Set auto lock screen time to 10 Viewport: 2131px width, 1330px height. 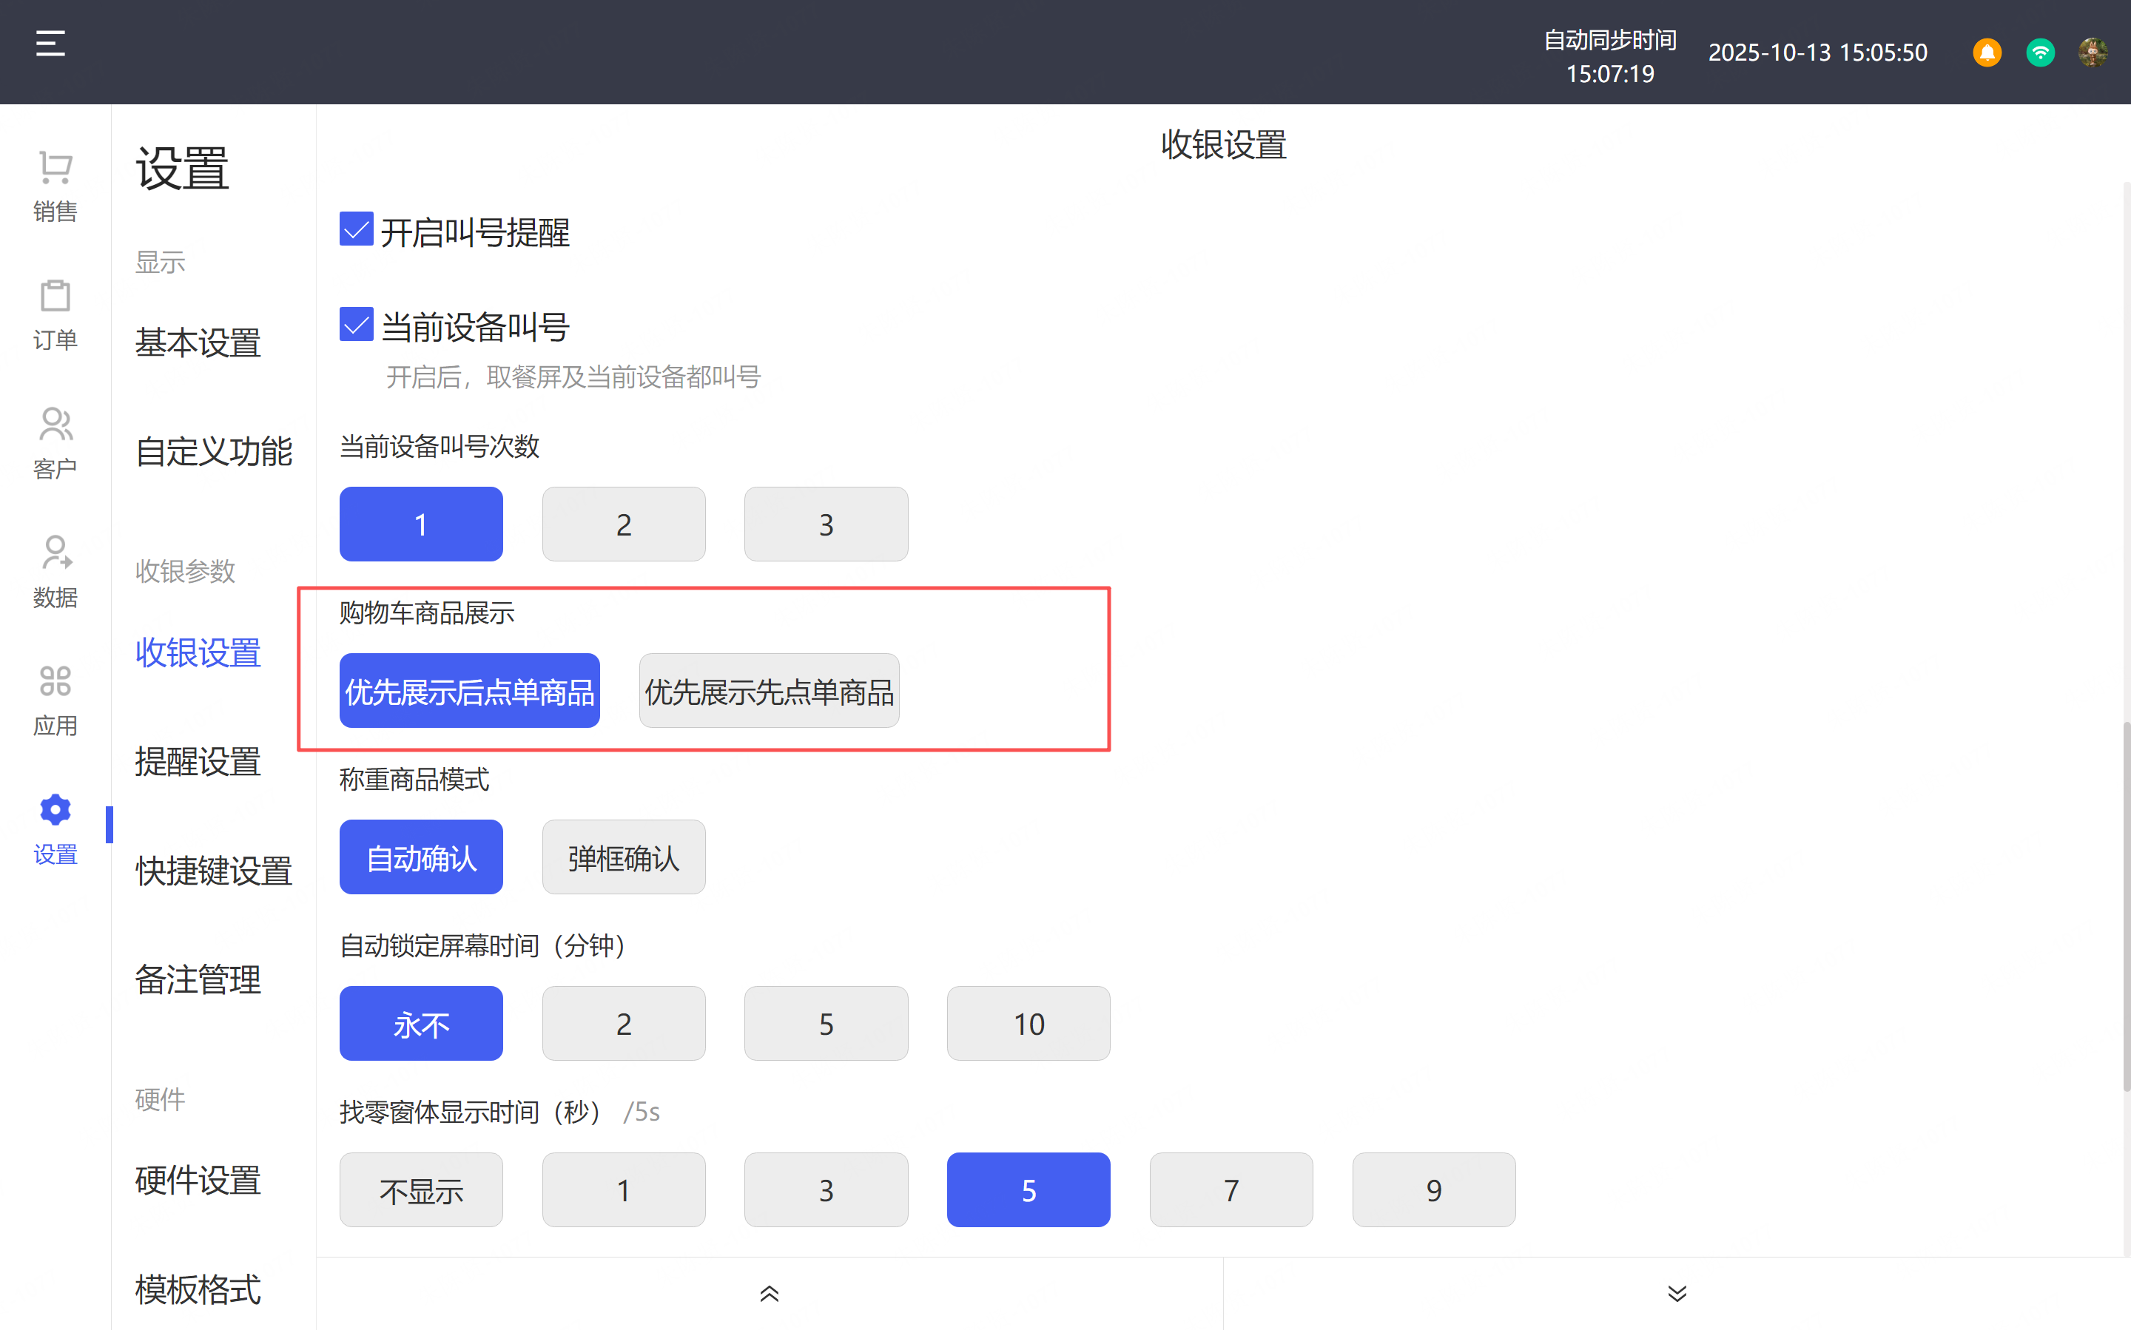coord(1028,1024)
